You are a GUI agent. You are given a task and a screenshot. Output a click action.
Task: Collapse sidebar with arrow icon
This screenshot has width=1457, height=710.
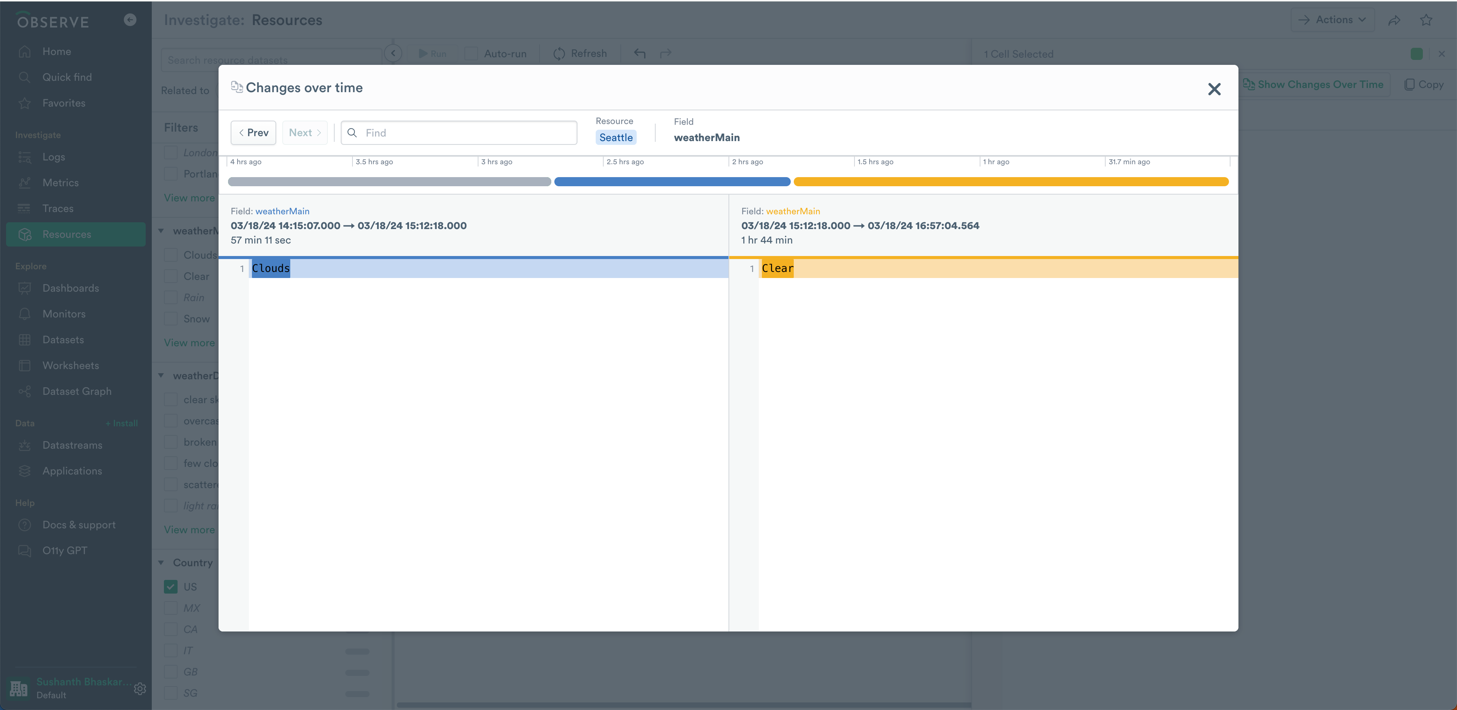coord(130,20)
